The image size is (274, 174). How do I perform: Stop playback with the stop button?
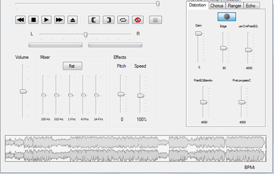[x=33, y=20]
